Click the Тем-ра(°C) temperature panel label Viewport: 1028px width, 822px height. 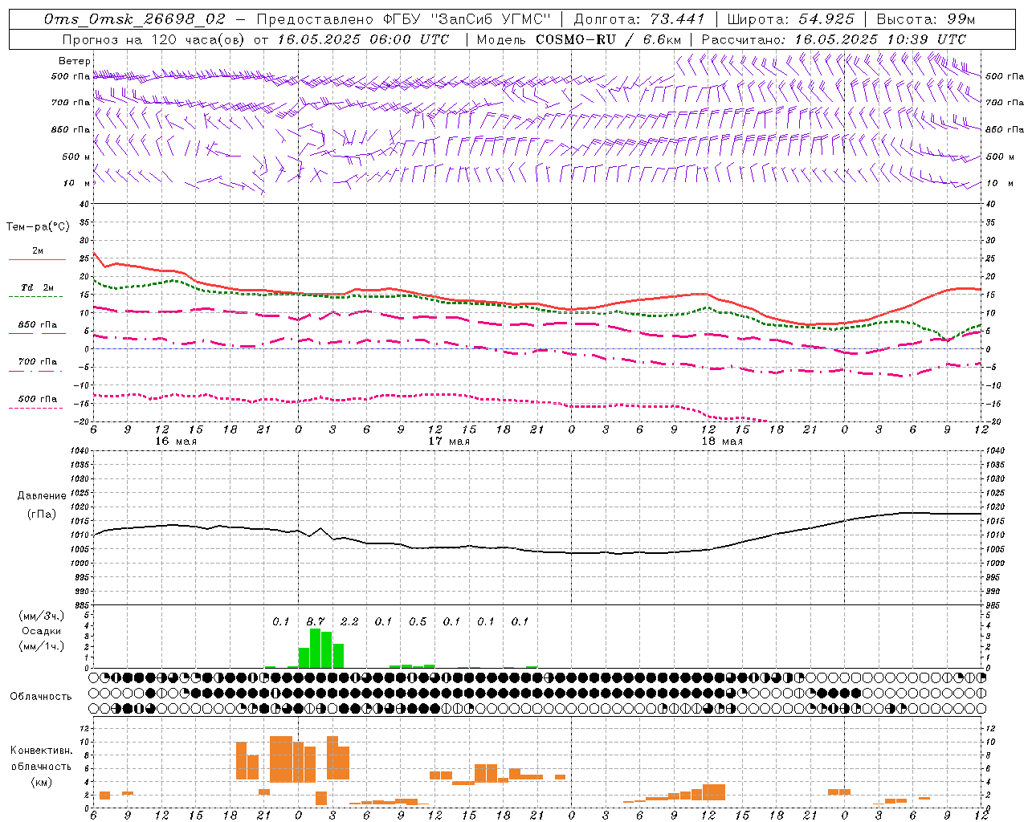point(38,227)
